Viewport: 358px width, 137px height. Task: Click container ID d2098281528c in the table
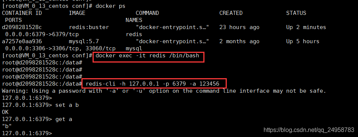point(22,28)
